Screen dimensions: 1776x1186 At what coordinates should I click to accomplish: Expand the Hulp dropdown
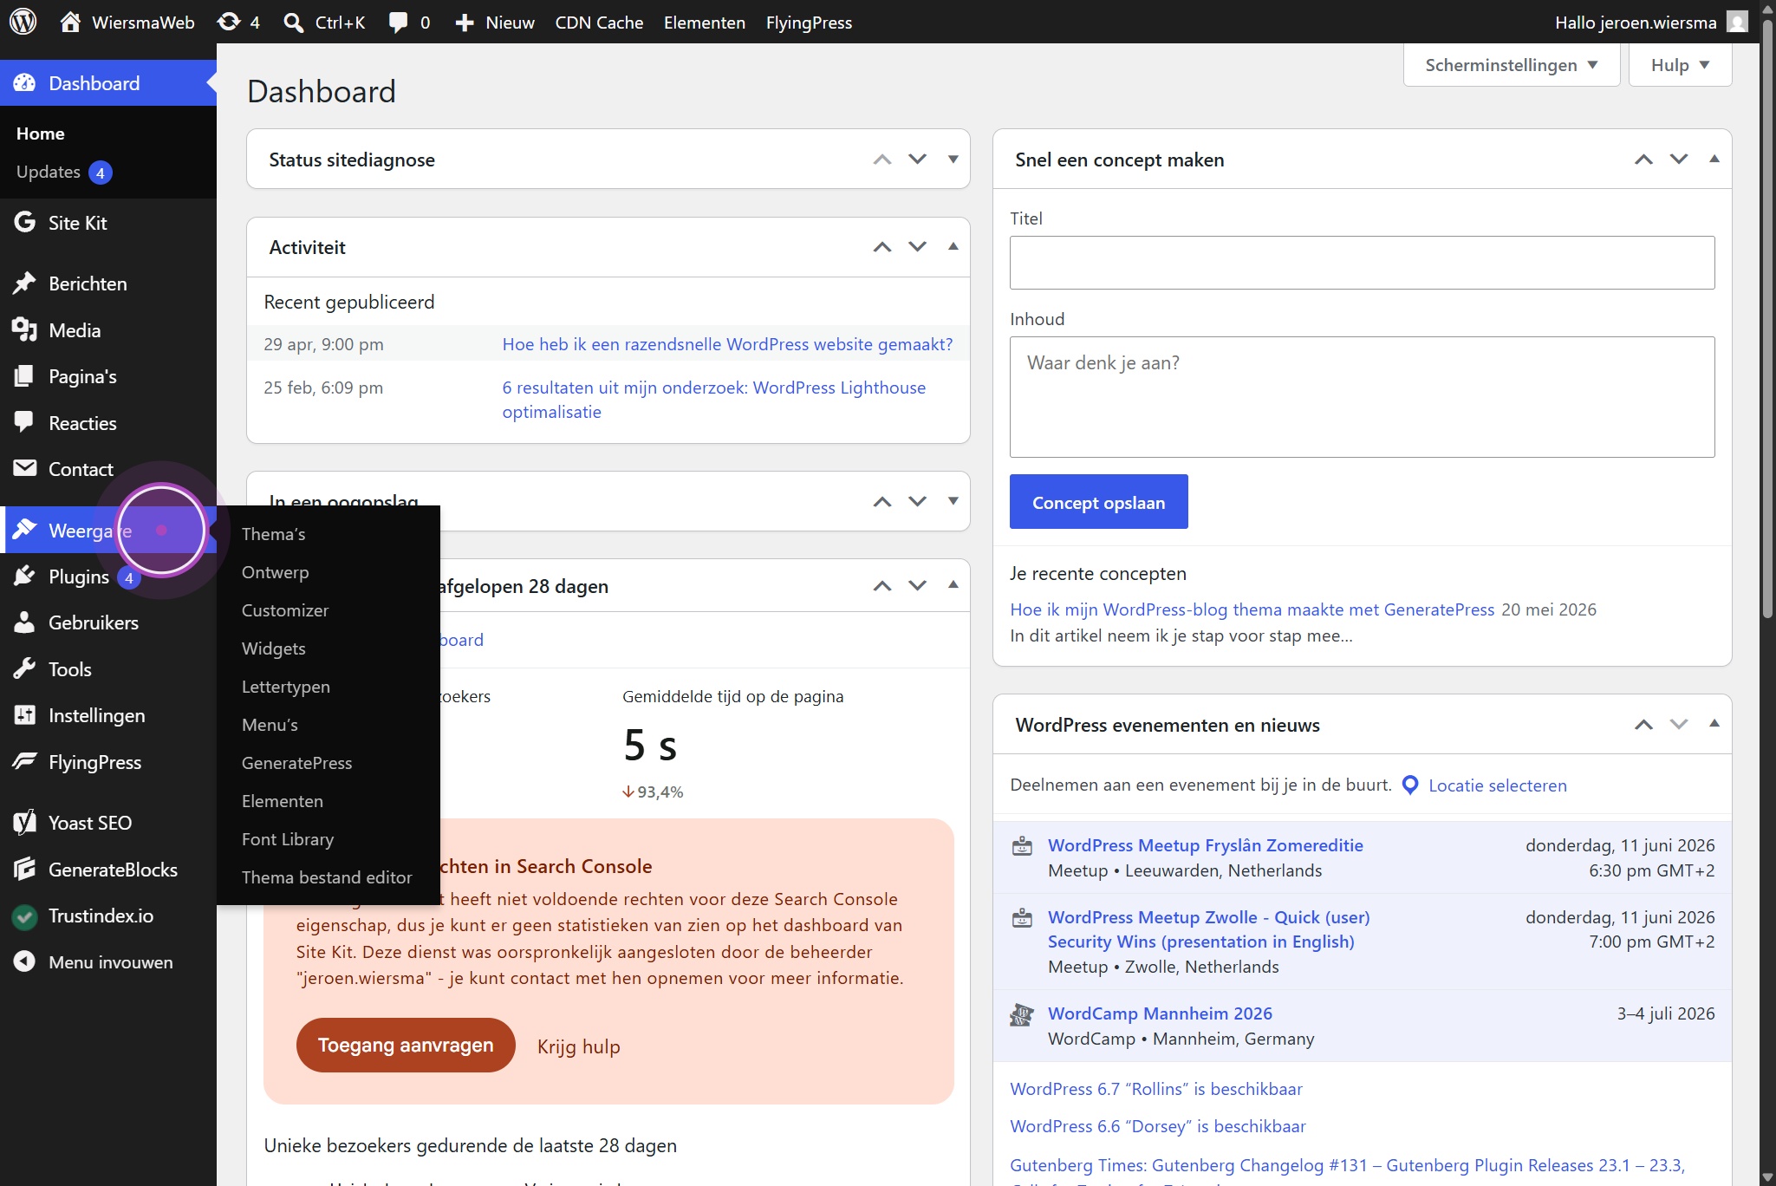pyautogui.click(x=1680, y=65)
